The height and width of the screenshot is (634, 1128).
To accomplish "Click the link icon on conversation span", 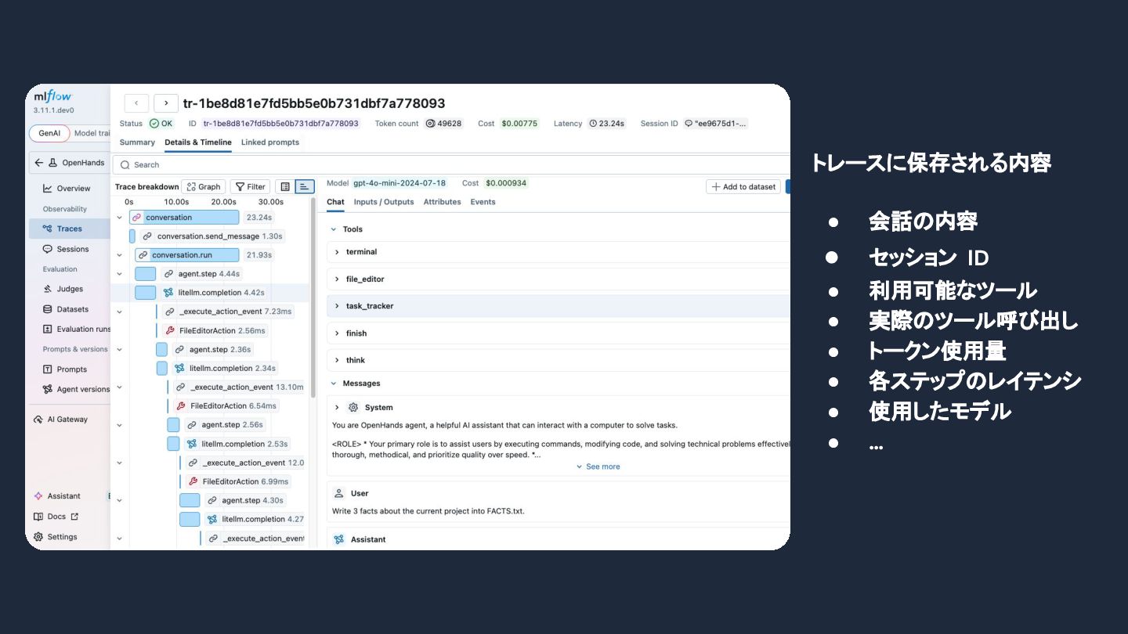I will (x=137, y=218).
